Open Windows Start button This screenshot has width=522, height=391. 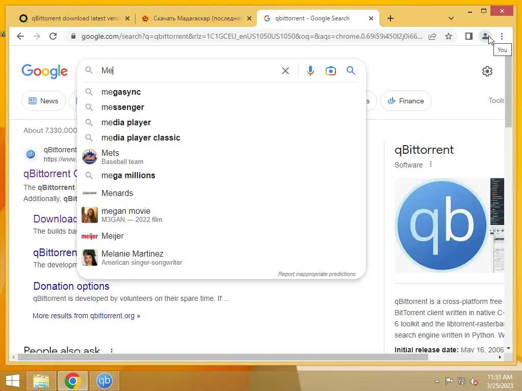[x=13, y=381]
